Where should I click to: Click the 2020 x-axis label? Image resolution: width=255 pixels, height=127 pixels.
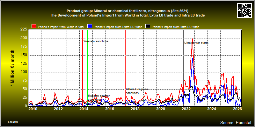(161, 109)
